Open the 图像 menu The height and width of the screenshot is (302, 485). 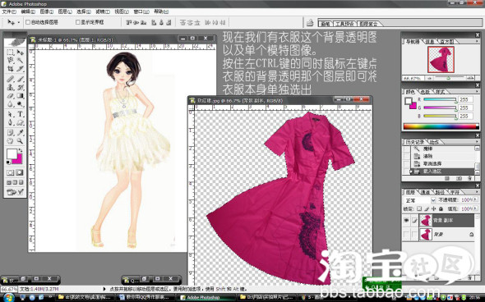[46, 11]
